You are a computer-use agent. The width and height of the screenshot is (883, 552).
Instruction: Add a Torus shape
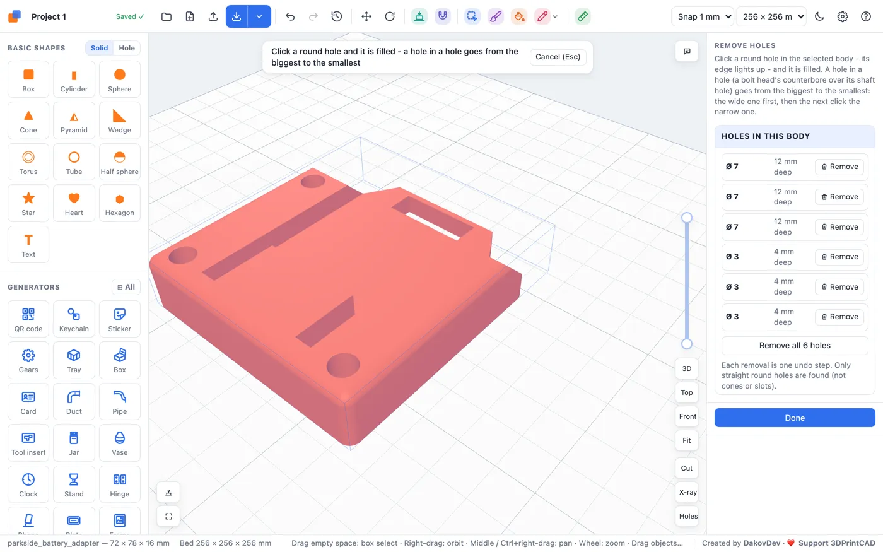point(28,162)
